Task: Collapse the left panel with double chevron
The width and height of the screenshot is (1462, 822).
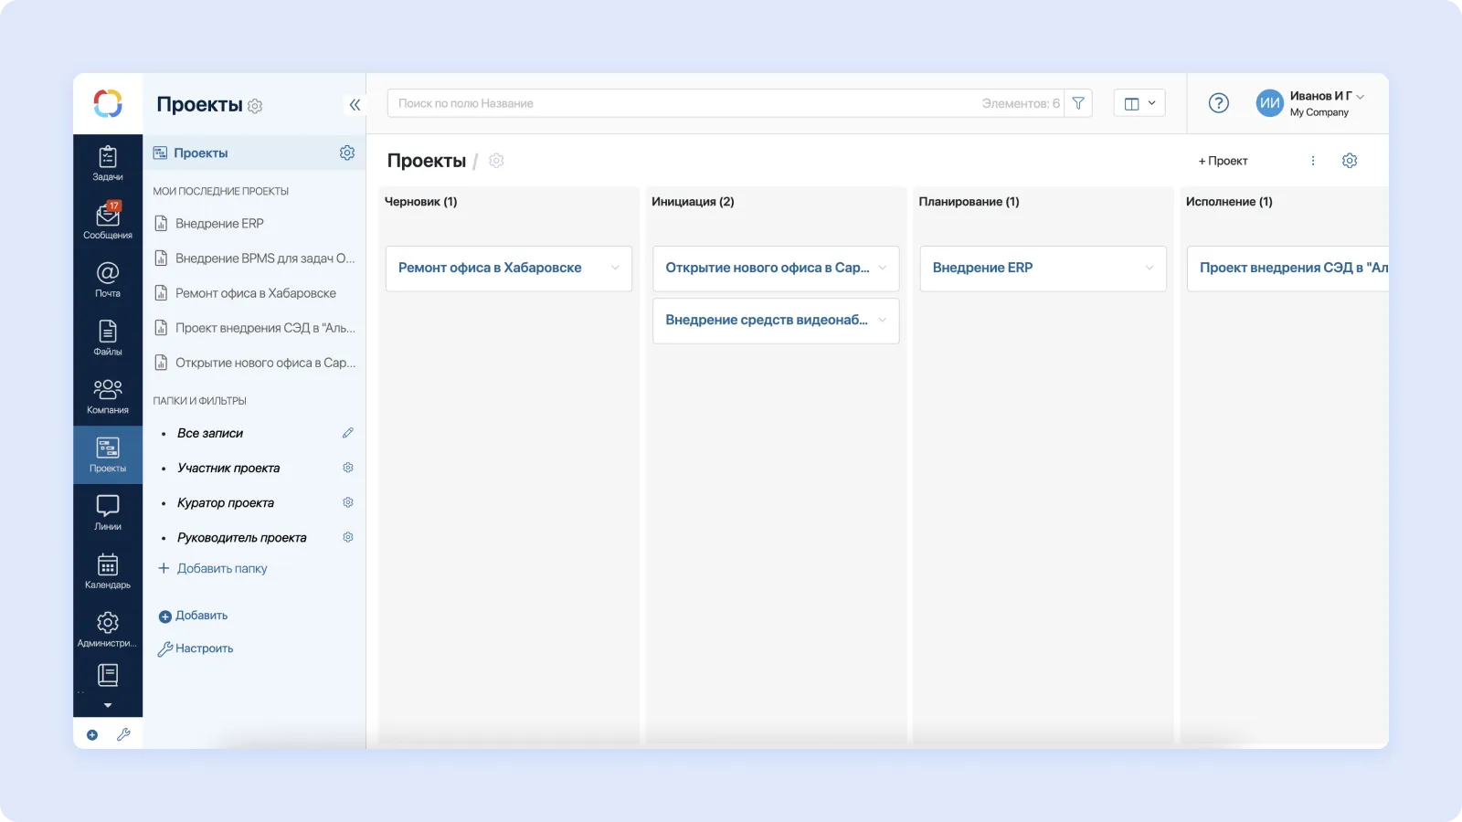Action: coord(355,105)
